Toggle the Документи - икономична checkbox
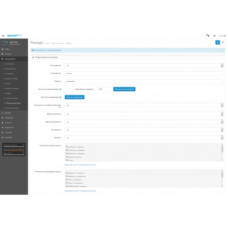The height and width of the screenshot is (228, 228). [67, 176]
